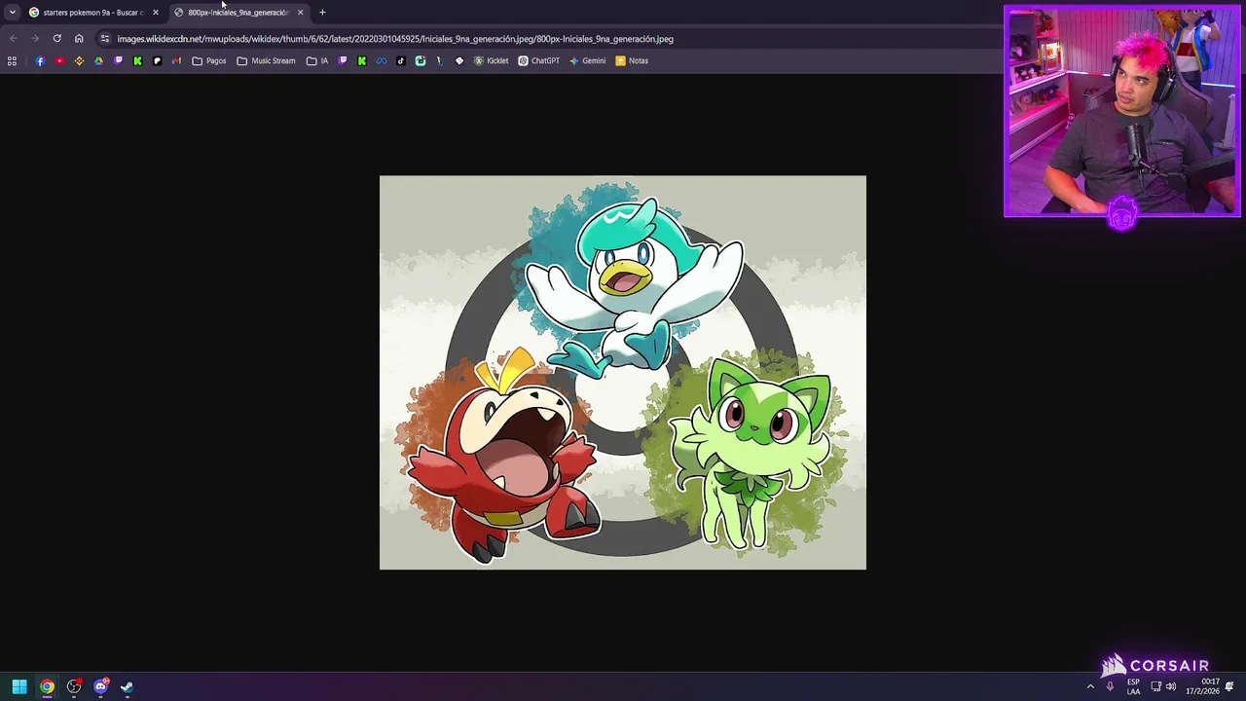Go back to the previous page
Screen dimensions: 1246x701
click(x=13, y=39)
